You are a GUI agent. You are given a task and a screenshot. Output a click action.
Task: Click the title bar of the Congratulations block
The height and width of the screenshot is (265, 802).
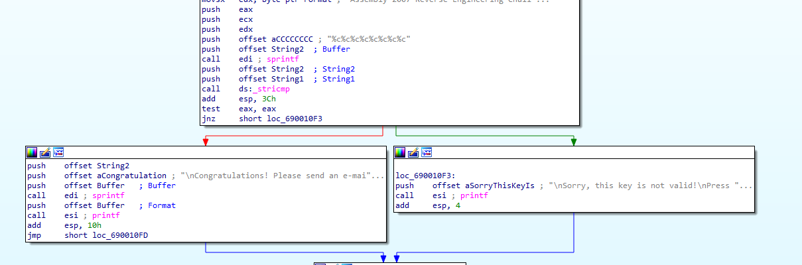[219, 152]
